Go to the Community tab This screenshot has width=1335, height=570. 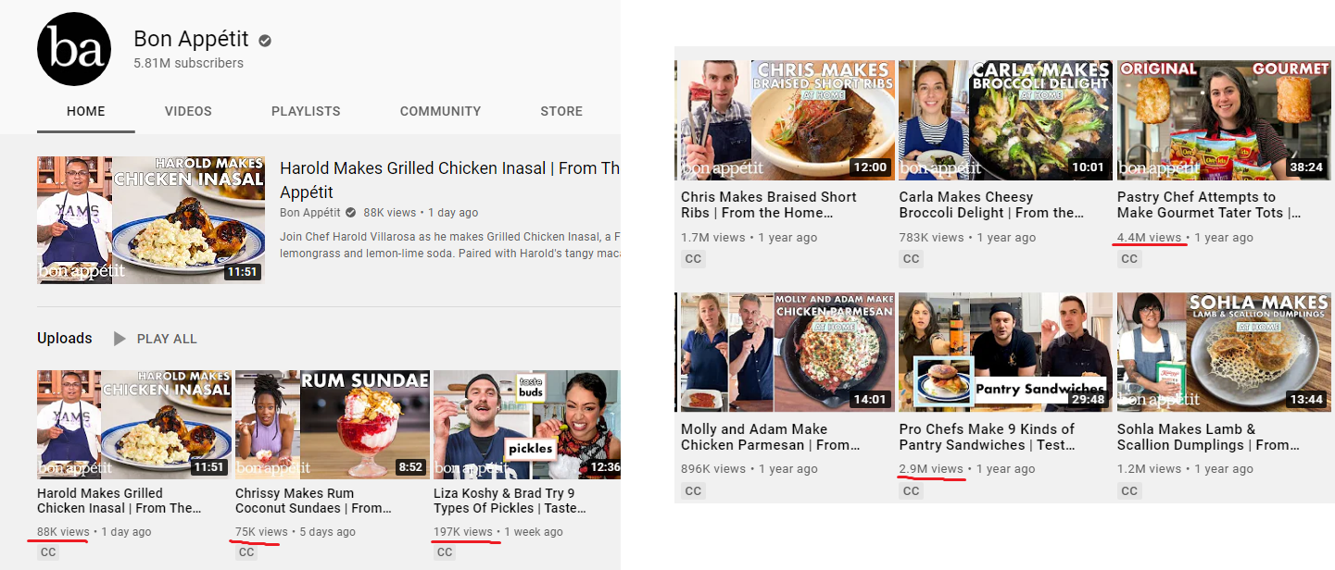pyautogui.click(x=440, y=111)
